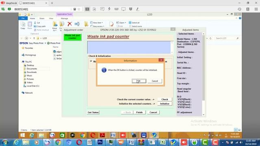
Task: Click Copy path in the ribbon
Action: tap(40, 26)
